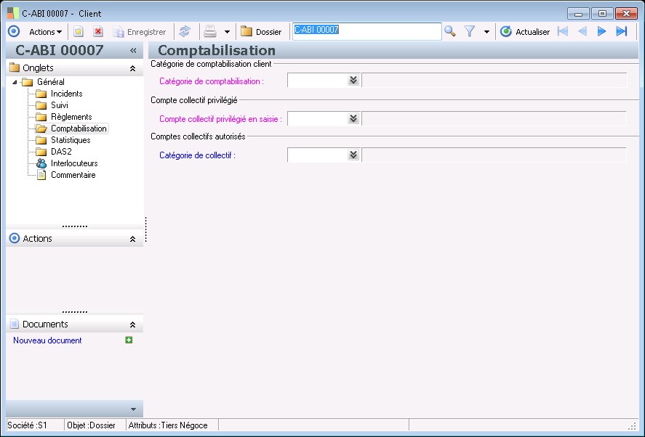Click the printer icon
This screenshot has height=437, width=645.
210,32
